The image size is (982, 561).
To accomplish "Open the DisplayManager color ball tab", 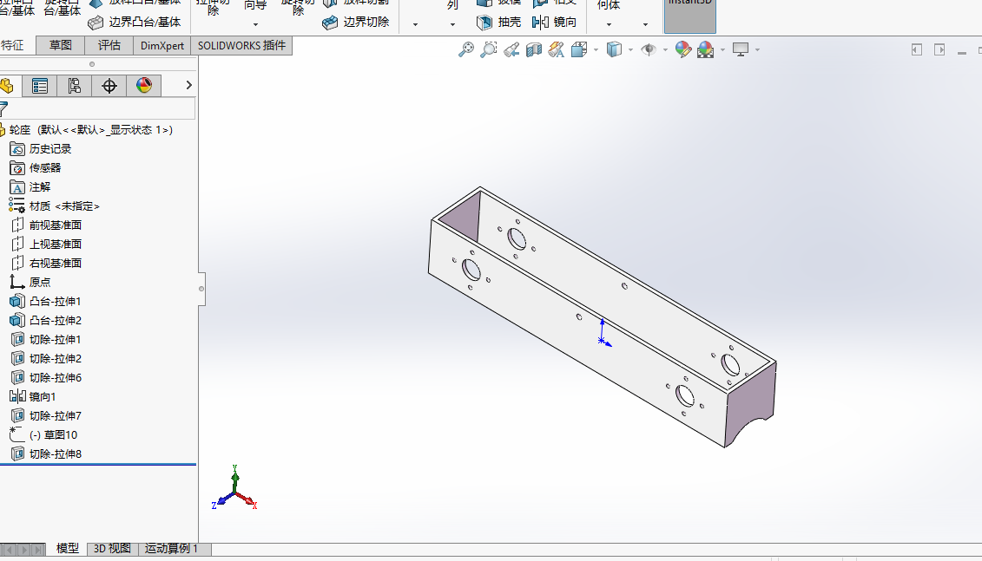I will tap(143, 85).
